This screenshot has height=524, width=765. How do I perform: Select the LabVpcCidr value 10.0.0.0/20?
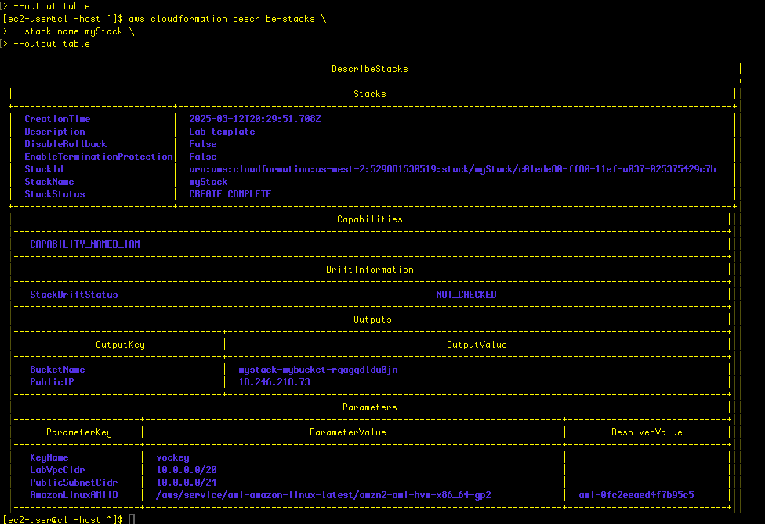click(x=187, y=470)
